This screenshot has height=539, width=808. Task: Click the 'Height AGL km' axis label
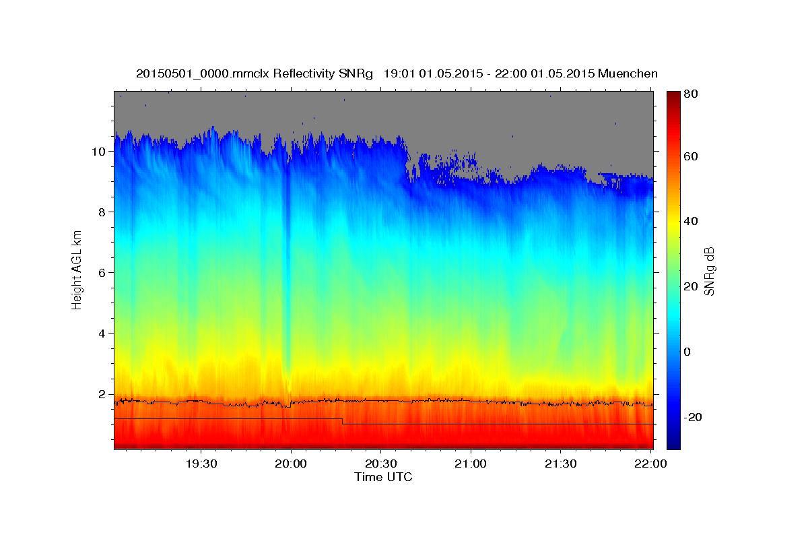tap(77, 269)
